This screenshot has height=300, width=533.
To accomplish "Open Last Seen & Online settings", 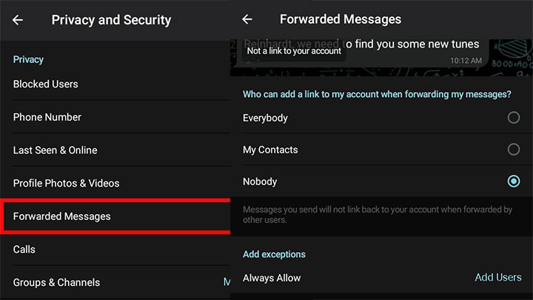I will 115,150.
